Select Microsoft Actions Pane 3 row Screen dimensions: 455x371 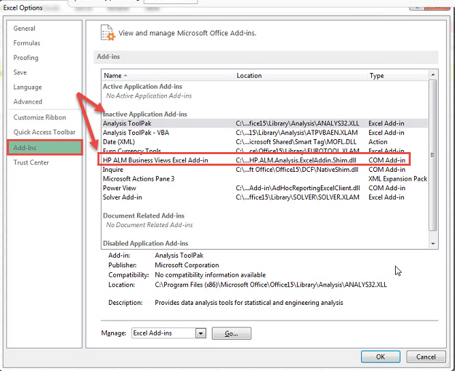pos(265,179)
